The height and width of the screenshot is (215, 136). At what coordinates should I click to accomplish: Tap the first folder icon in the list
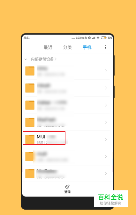[30, 71]
